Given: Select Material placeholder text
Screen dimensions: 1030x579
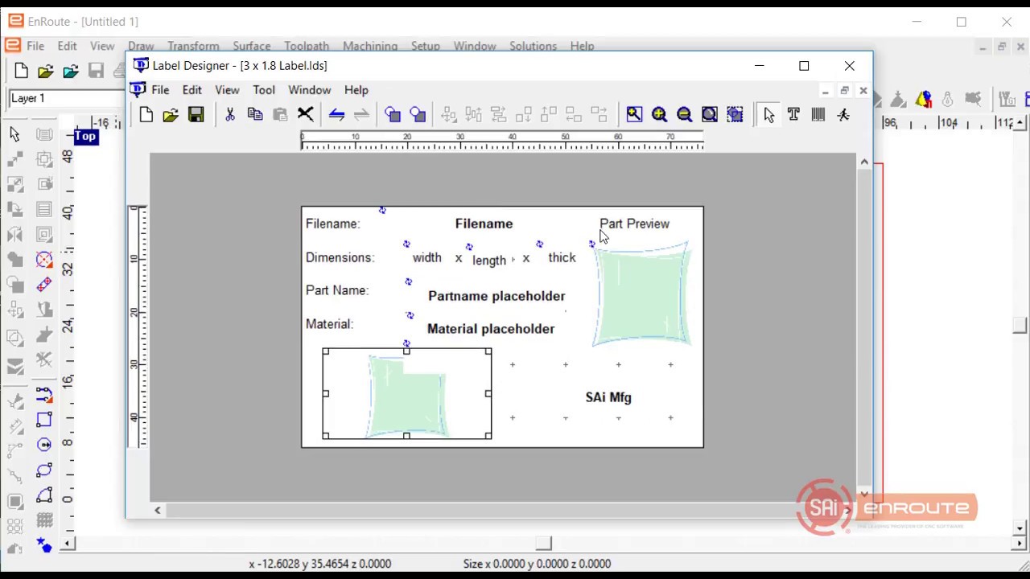Looking at the screenshot, I should click(491, 329).
